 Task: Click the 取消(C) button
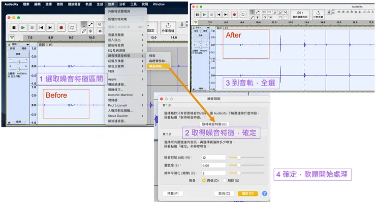224,193
